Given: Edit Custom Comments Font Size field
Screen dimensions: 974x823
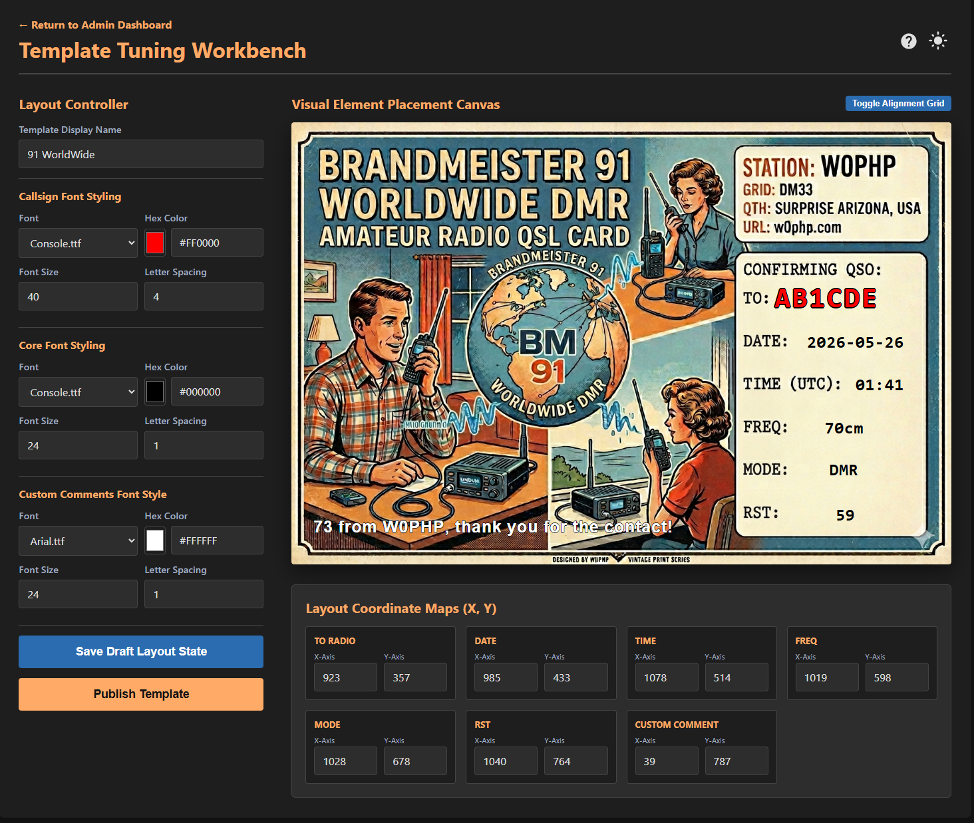Looking at the screenshot, I should click(x=78, y=594).
